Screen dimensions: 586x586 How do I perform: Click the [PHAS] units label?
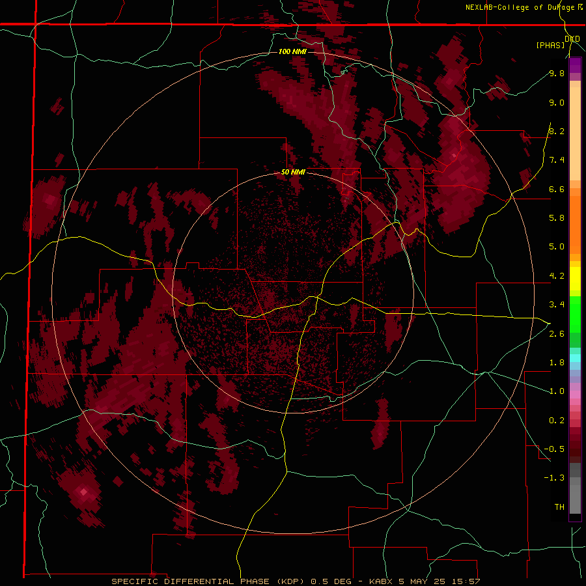pos(550,45)
